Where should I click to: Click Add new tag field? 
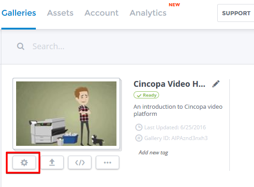pyautogui.click(x=153, y=153)
